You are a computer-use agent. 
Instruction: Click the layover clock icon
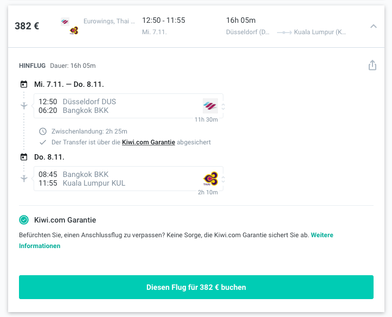[x=43, y=131]
